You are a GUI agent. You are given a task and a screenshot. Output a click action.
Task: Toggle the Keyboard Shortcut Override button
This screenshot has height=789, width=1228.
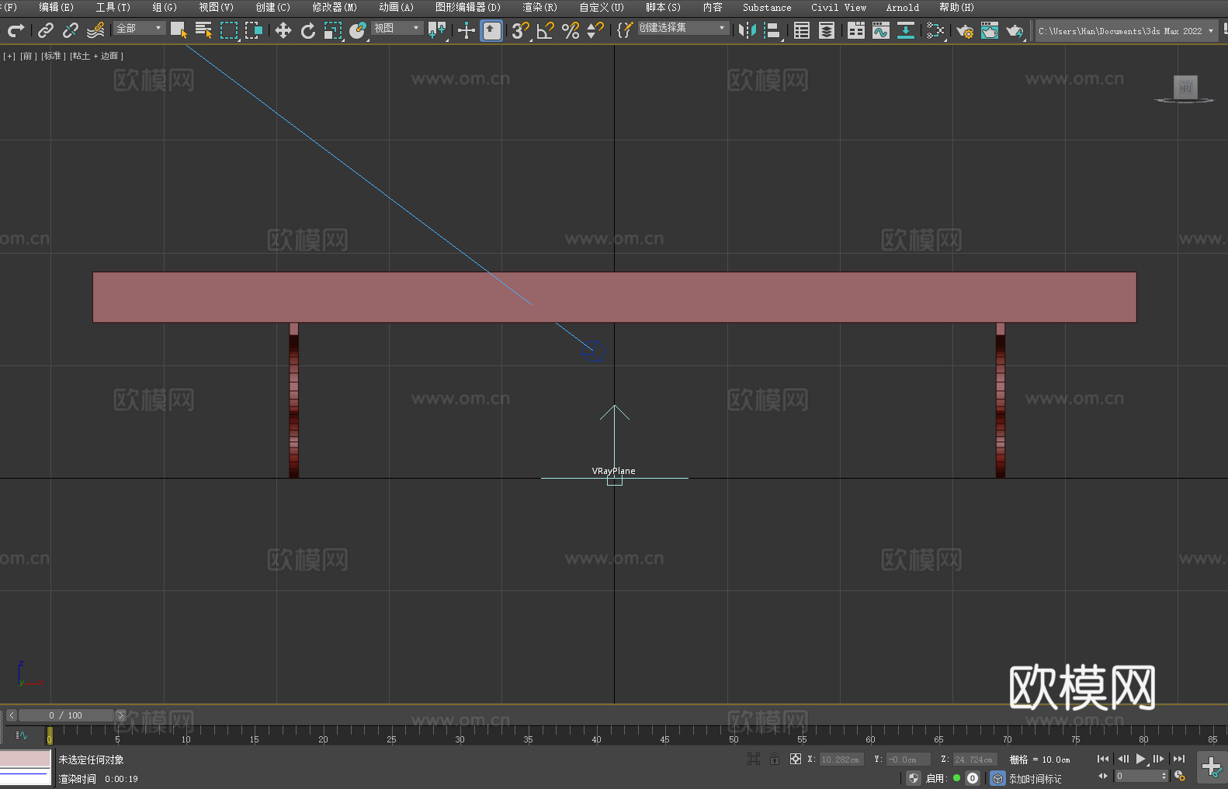click(491, 30)
